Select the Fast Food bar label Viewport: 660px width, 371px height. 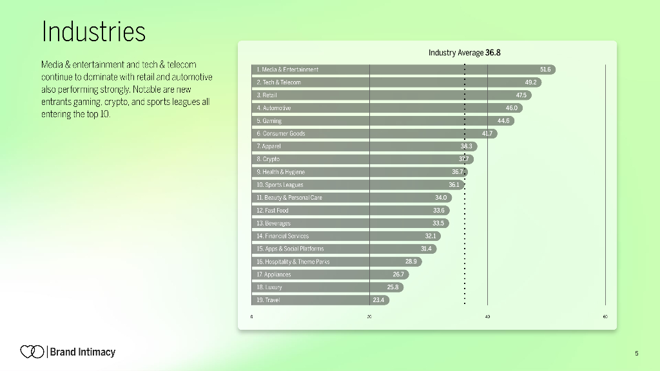tap(273, 211)
